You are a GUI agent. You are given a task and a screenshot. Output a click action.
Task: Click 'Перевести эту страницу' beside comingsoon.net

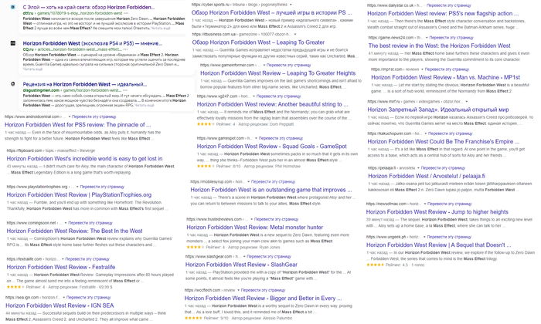coord(90,223)
